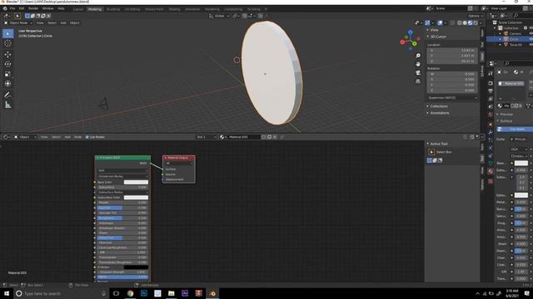Open the viewport View menu
Screen dimensions: 533x299
pos(40,22)
